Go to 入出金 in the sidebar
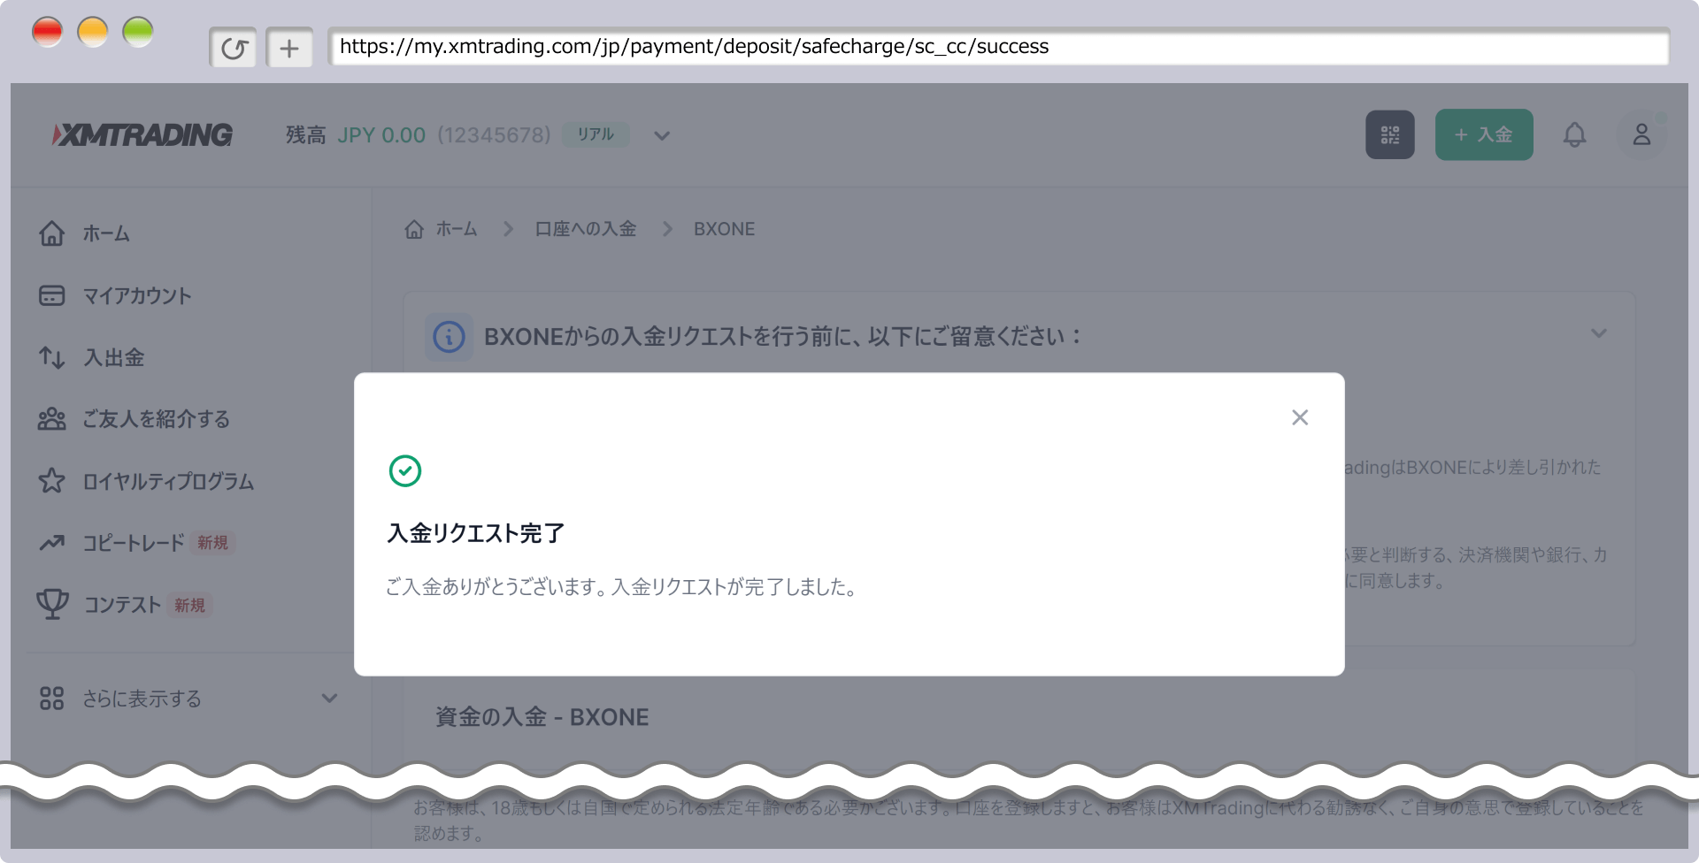This screenshot has width=1699, height=863. point(113,358)
